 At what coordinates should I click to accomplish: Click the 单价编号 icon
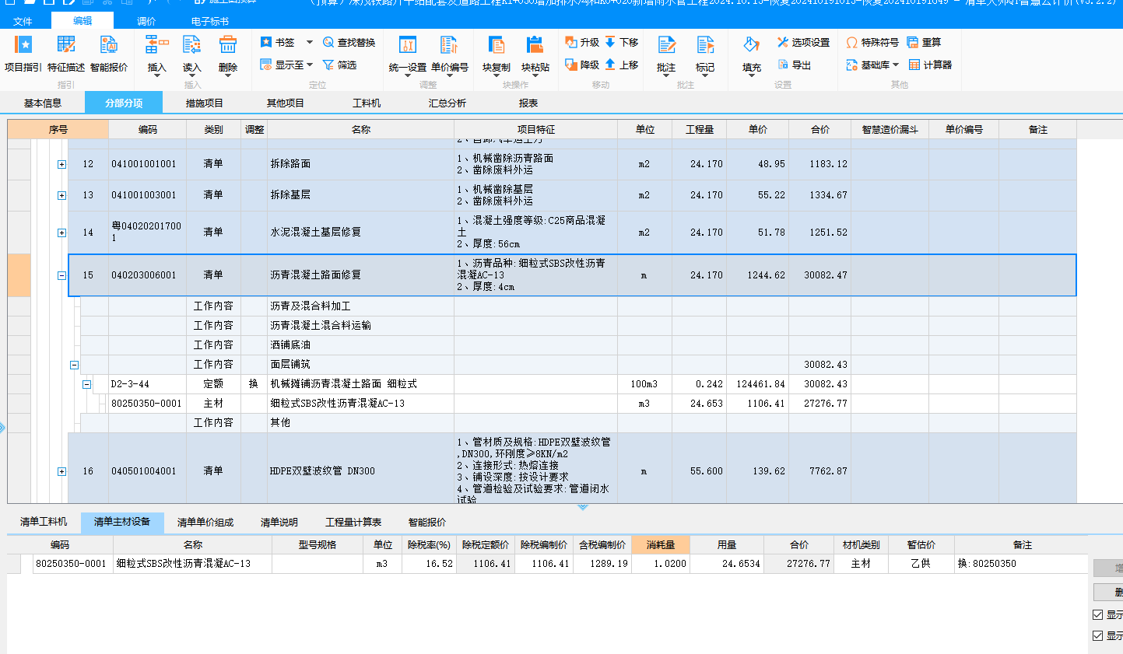[449, 45]
